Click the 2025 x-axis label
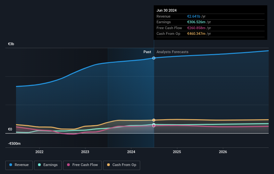 tap(177, 152)
